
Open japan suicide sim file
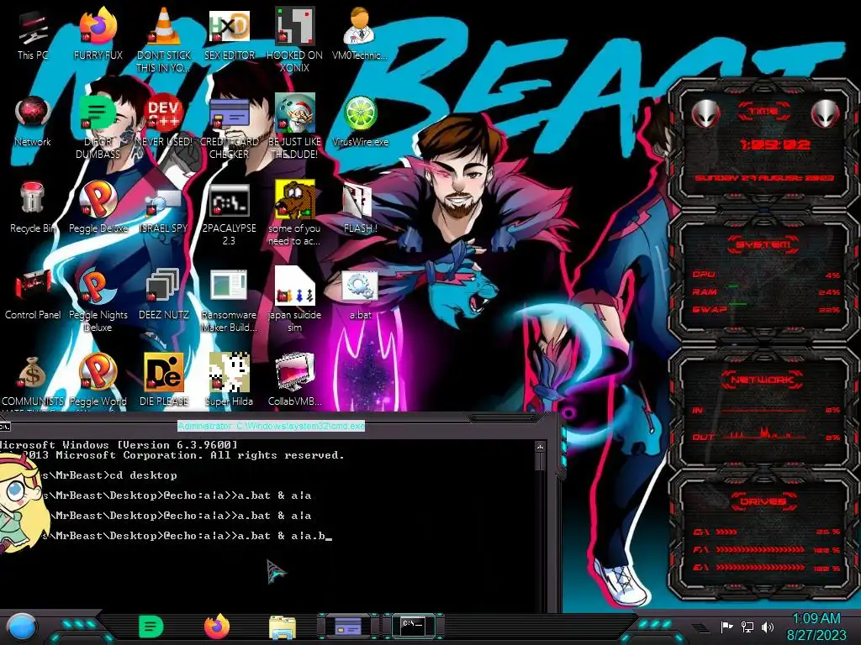(x=294, y=301)
